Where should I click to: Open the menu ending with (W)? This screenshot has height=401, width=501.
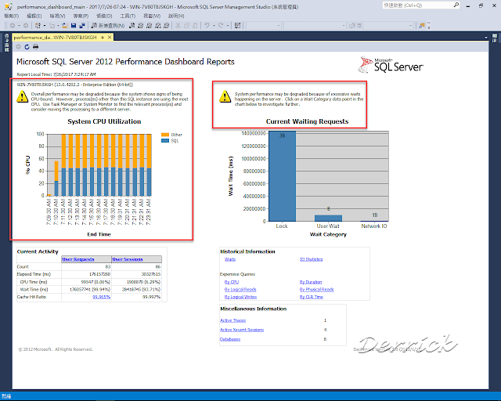152,16
